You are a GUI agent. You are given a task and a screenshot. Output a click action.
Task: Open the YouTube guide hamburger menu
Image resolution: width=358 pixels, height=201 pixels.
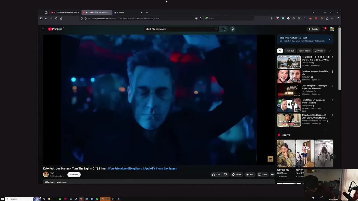43,29
